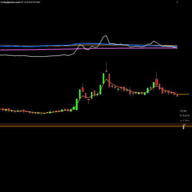Click the 91.00 price value label
This screenshot has height=192, width=192.
183,111
